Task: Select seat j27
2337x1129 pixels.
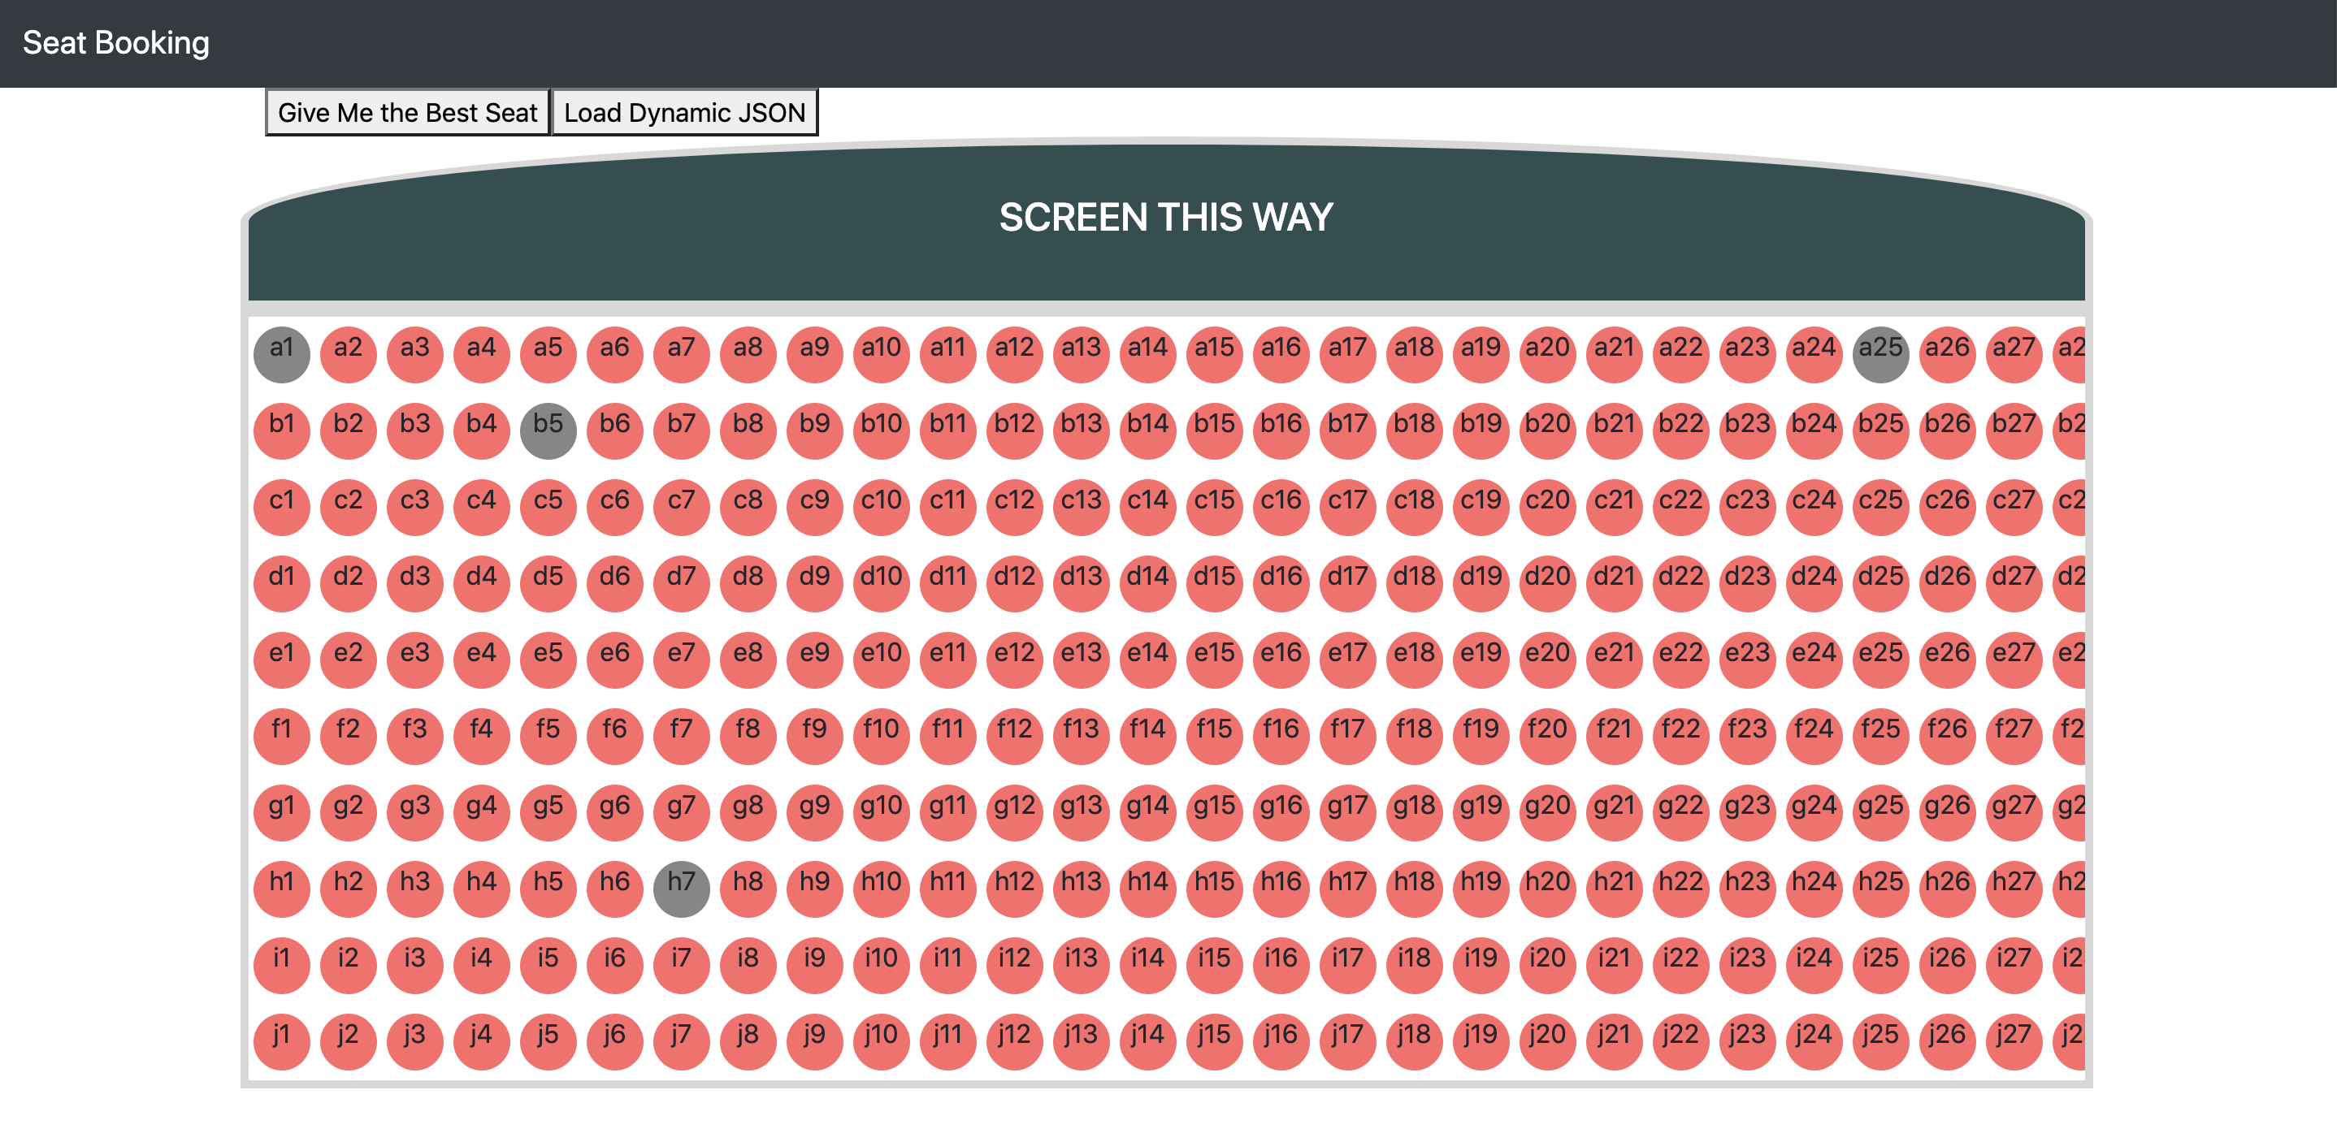Action: pos(2013,1040)
